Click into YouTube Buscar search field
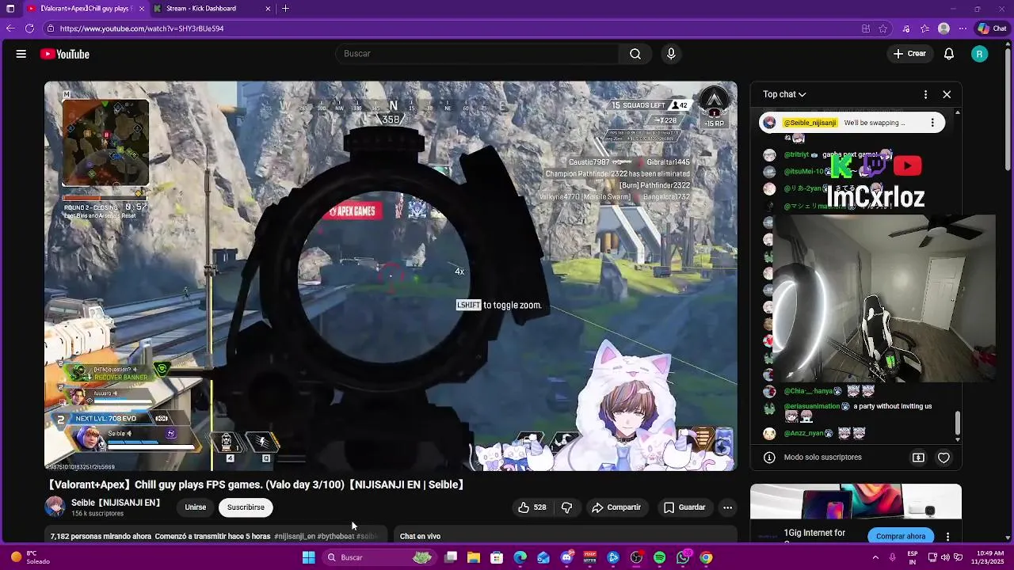 pyautogui.click(x=477, y=54)
